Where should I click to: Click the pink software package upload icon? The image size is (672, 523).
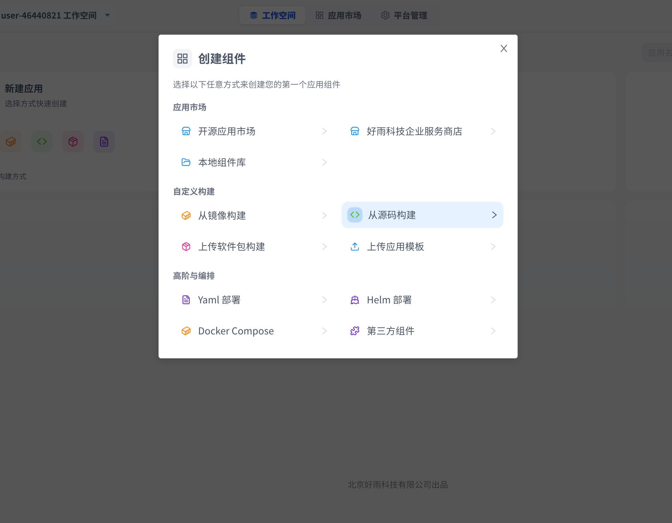click(x=186, y=247)
